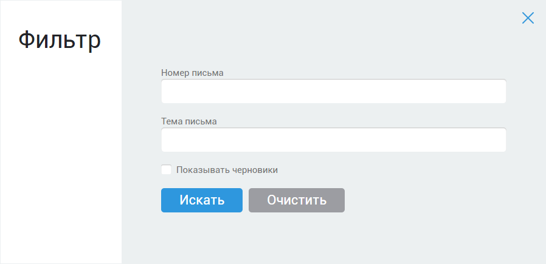Reset filter fields using Очистить
Screen dimensions: 546x264
click(x=297, y=200)
